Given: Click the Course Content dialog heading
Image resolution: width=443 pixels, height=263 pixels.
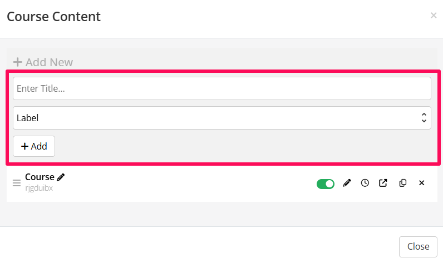Looking at the screenshot, I should coord(53,17).
